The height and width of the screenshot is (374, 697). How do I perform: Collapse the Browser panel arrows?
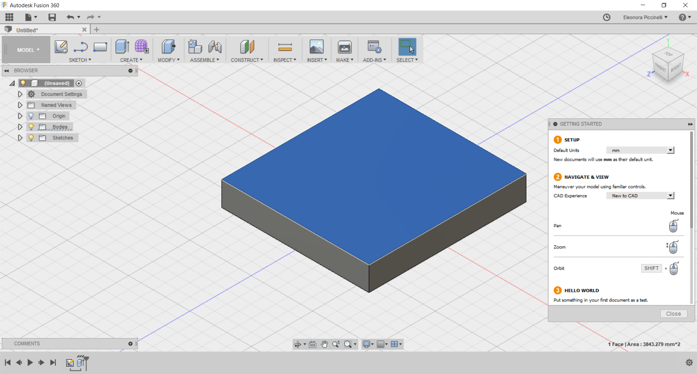(7, 71)
